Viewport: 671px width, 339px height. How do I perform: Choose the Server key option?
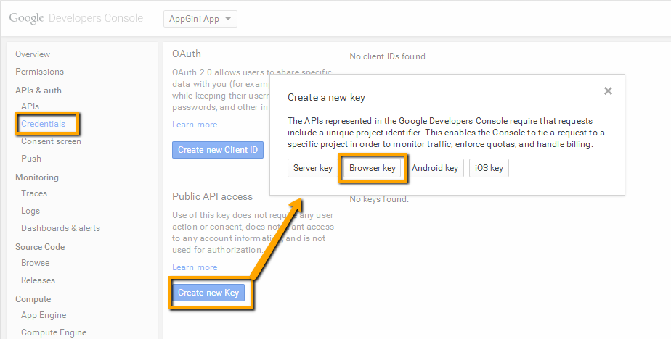coord(313,168)
